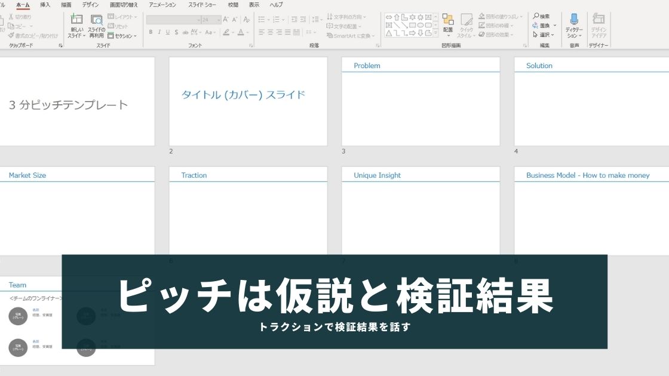This screenshot has width=669, height=376.
Task: Open the 校閲 (Review) ribbon tab
Action: (x=233, y=5)
